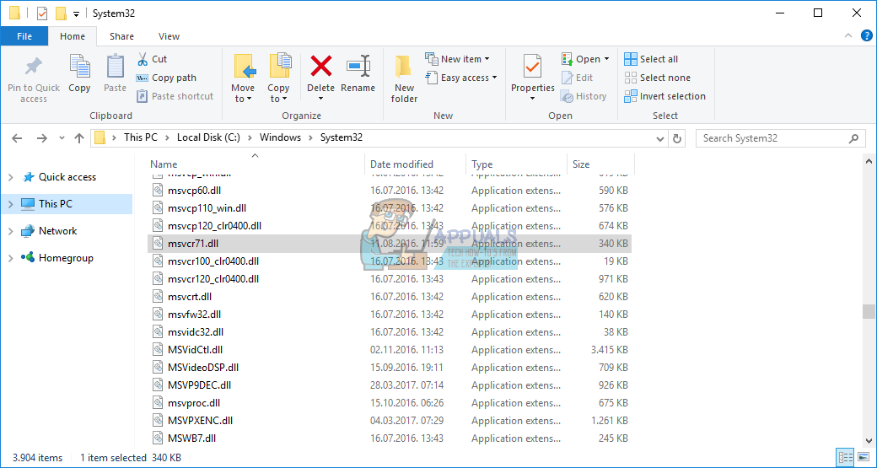This screenshot has width=877, height=468.
Task: Select Quick access in navigation pane
Action: (67, 177)
